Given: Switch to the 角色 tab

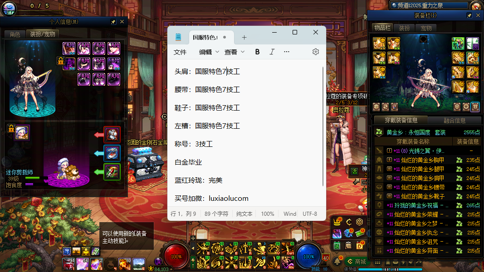Looking at the screenshot, I should tap(15, 34).
